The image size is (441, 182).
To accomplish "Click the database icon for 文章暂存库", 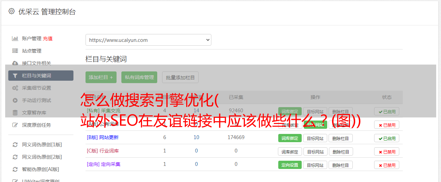I will point(15,113).
